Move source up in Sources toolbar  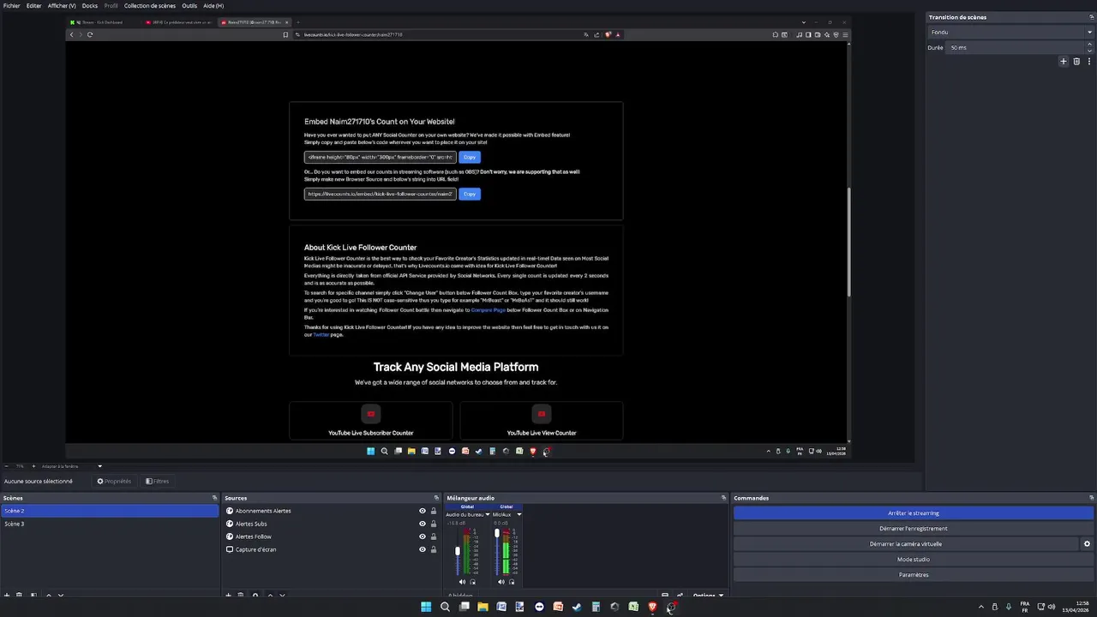click(x=270, y=595)
